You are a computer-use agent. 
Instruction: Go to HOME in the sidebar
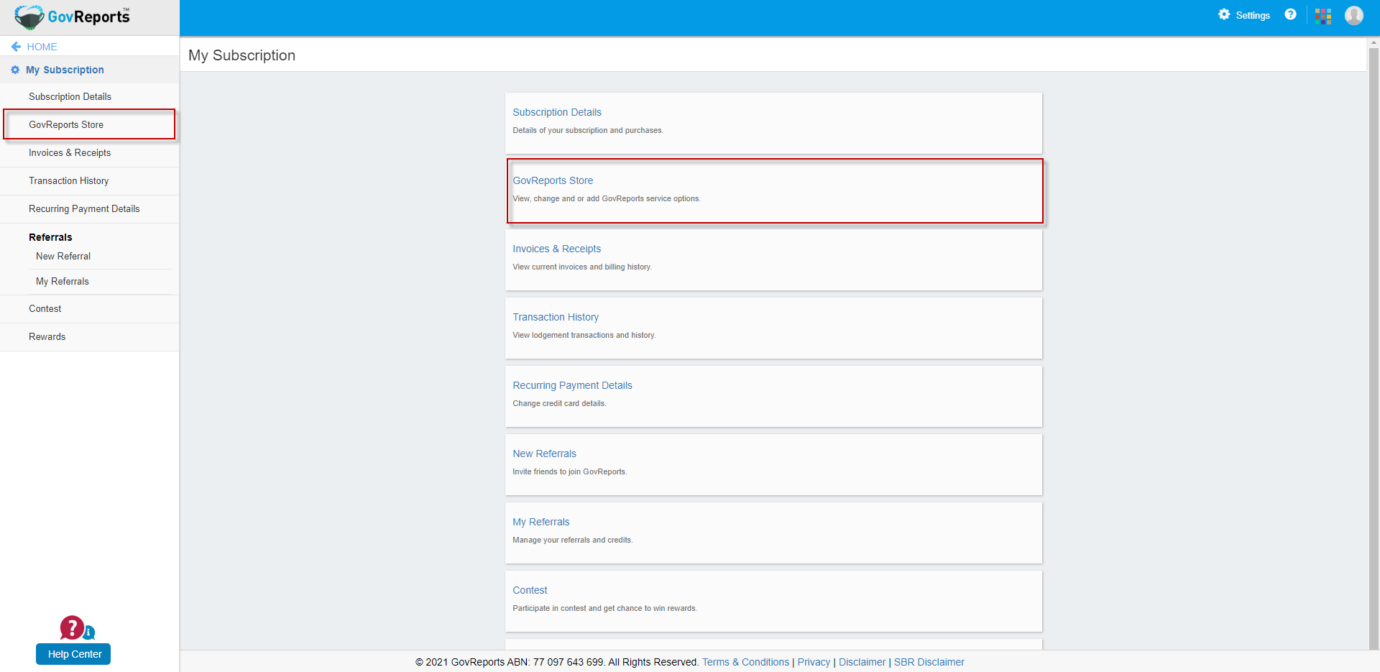click(x=42, y=47)
